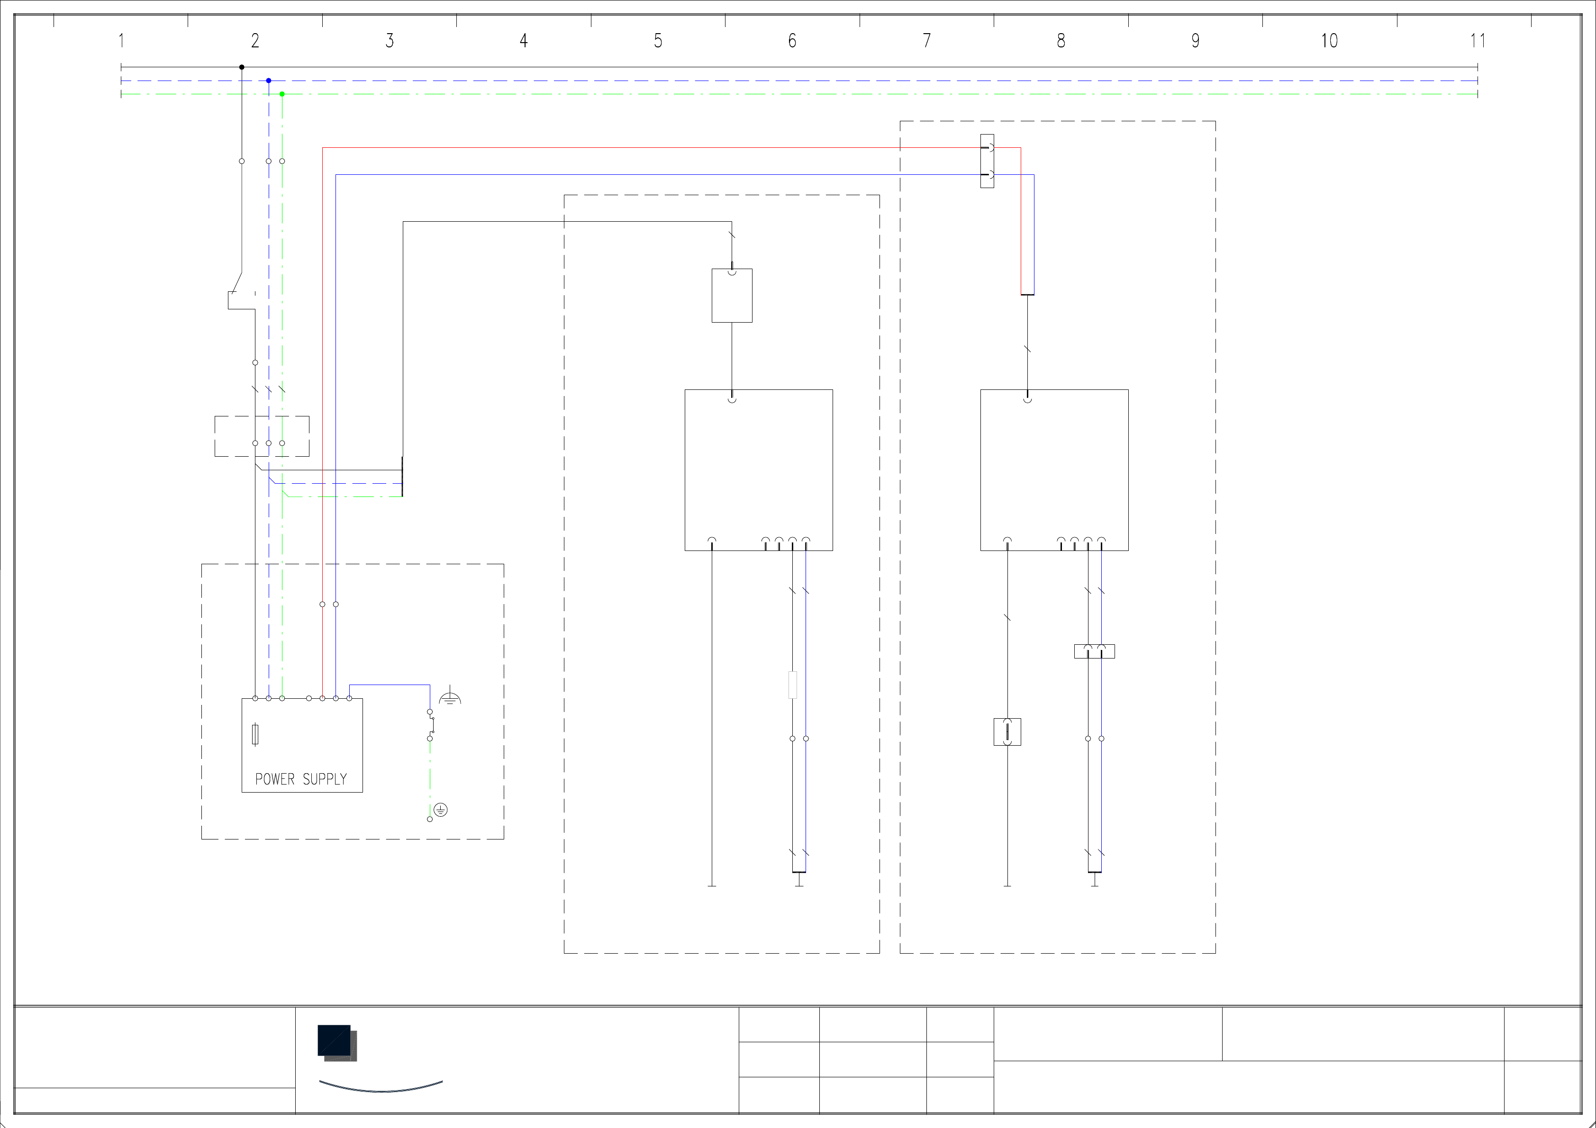1596x1128 pixels.
Task: Click the main switch contact symbol
Action: [x=238, y=284]
